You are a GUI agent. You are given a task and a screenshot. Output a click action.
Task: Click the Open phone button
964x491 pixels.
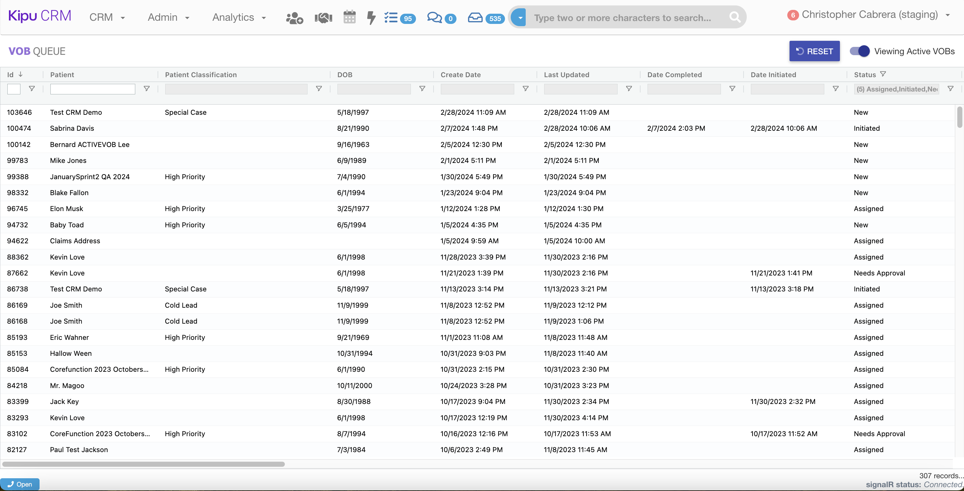(20, 484)
